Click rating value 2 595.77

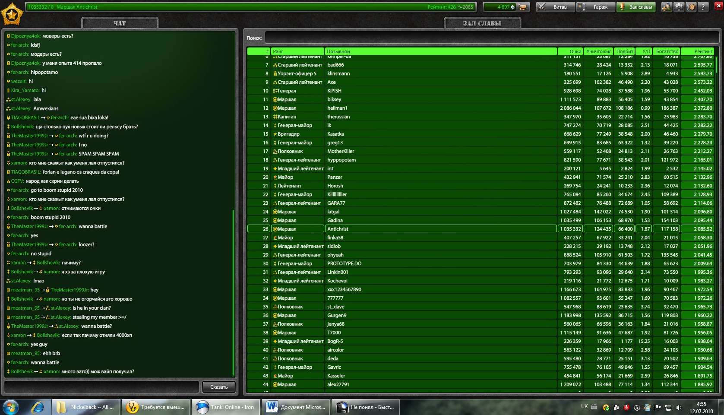(x=703, y=65)
